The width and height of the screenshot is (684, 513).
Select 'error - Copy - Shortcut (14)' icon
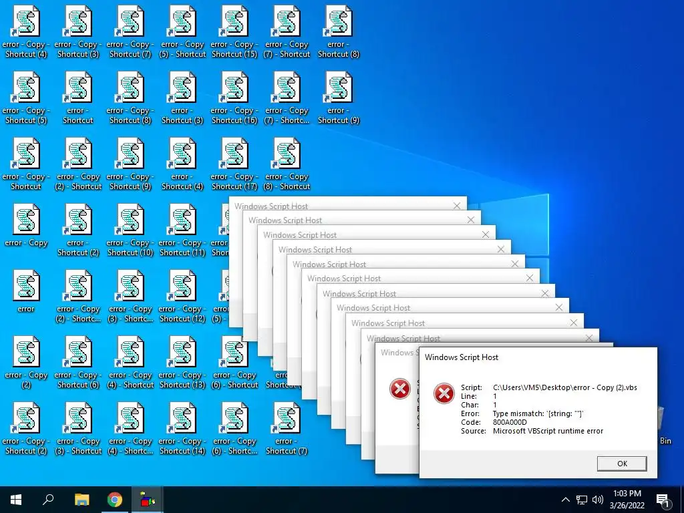click(x=182, y=430)
